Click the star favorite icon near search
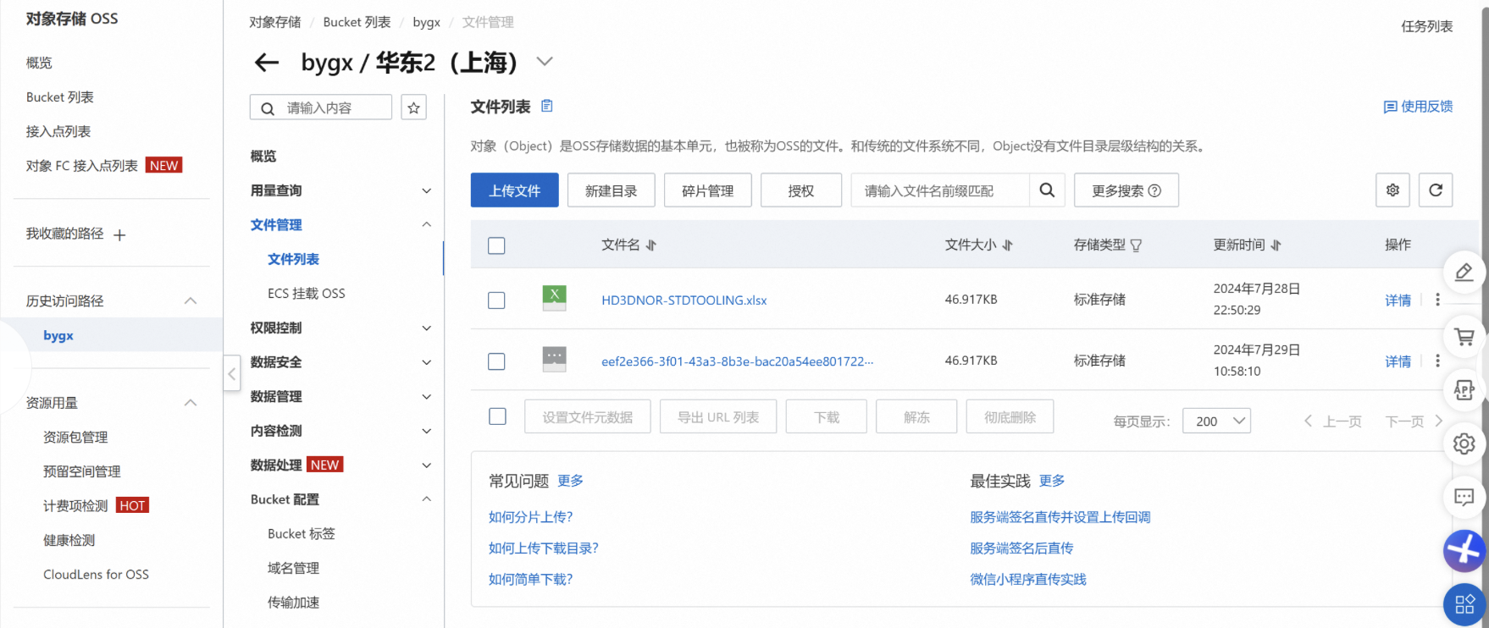1489x628 pixels. [x=413, y=107]
